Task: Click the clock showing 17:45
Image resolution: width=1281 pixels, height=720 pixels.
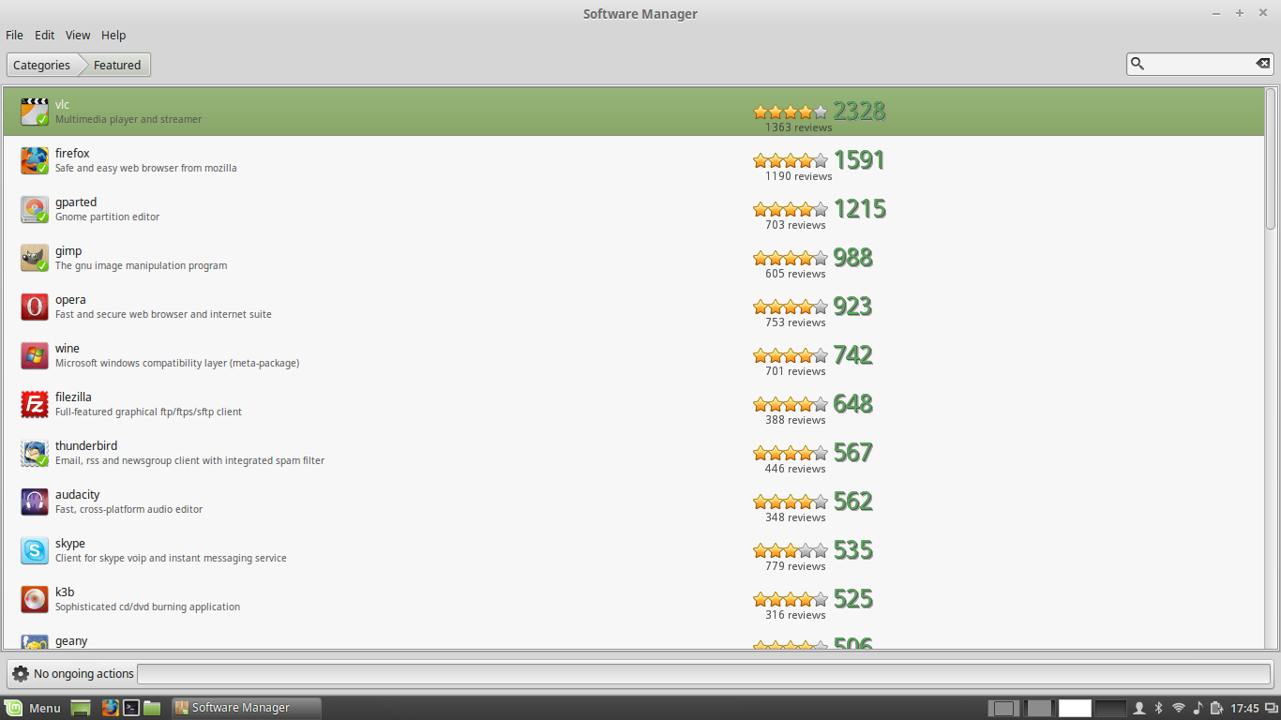Action: pos(1244,708)
